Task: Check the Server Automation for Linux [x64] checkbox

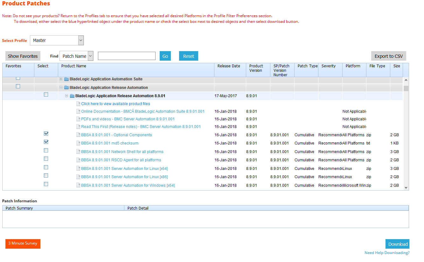Action: tap(46, 167)
